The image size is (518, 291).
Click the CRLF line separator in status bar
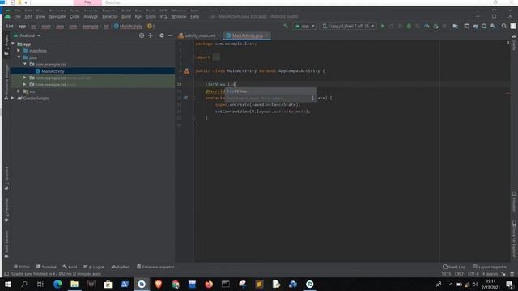(459, 274)
